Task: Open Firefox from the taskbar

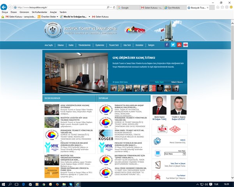Action: click(x=57, y=184)
